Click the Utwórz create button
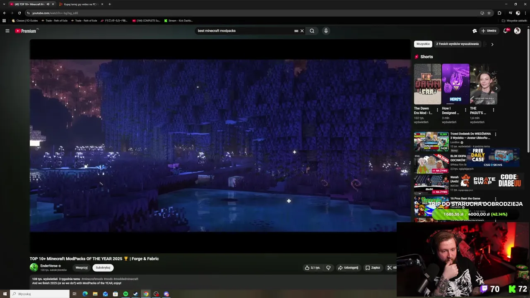 (x=489, y=31)
